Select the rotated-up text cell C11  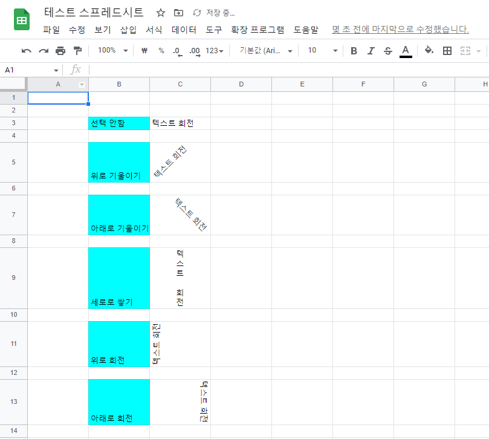click(x=180, y=344)
